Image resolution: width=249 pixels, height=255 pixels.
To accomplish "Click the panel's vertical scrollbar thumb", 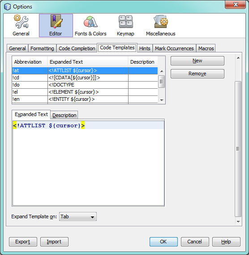I will pyautogui.click(x=238, y=149).
